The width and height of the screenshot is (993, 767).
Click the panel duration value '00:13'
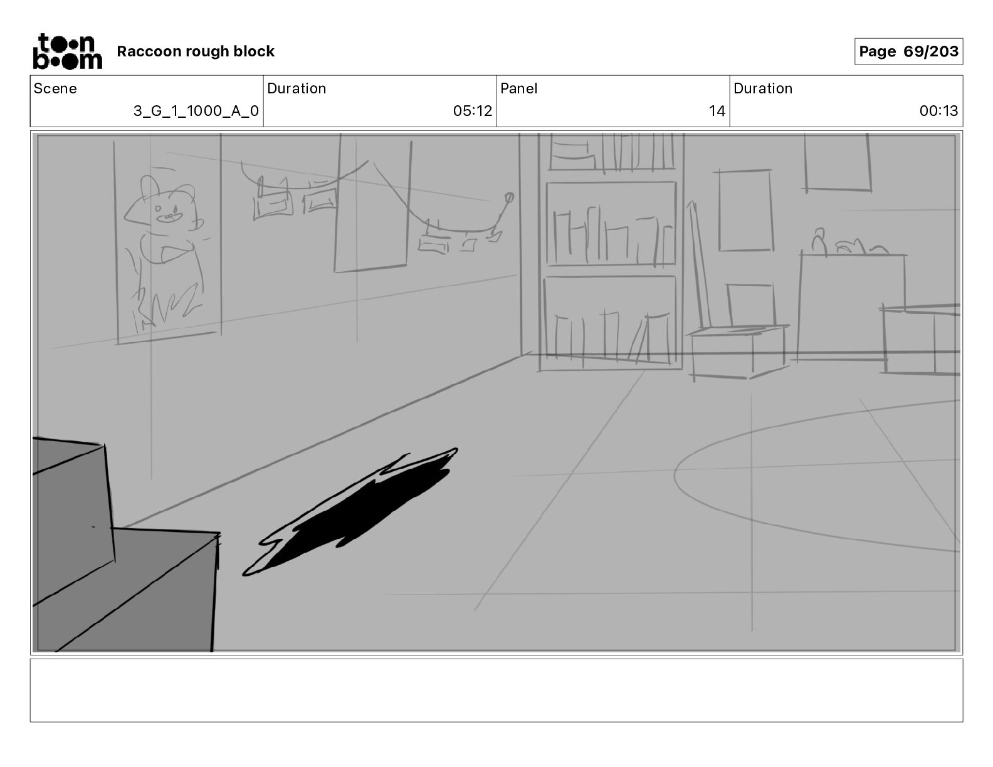pos(938,111)
